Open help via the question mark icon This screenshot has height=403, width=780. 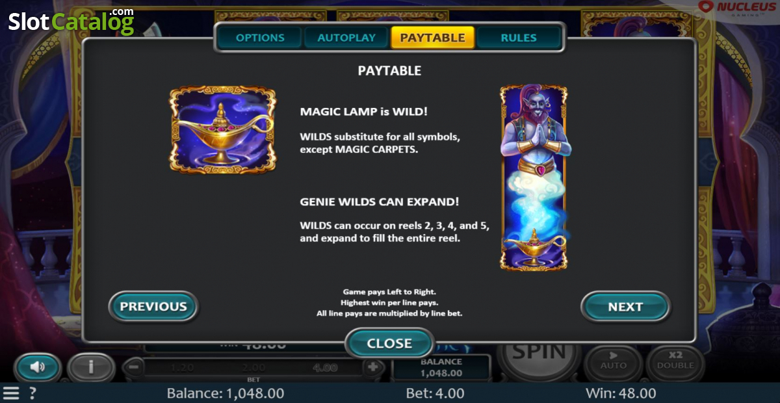point(32,393)
